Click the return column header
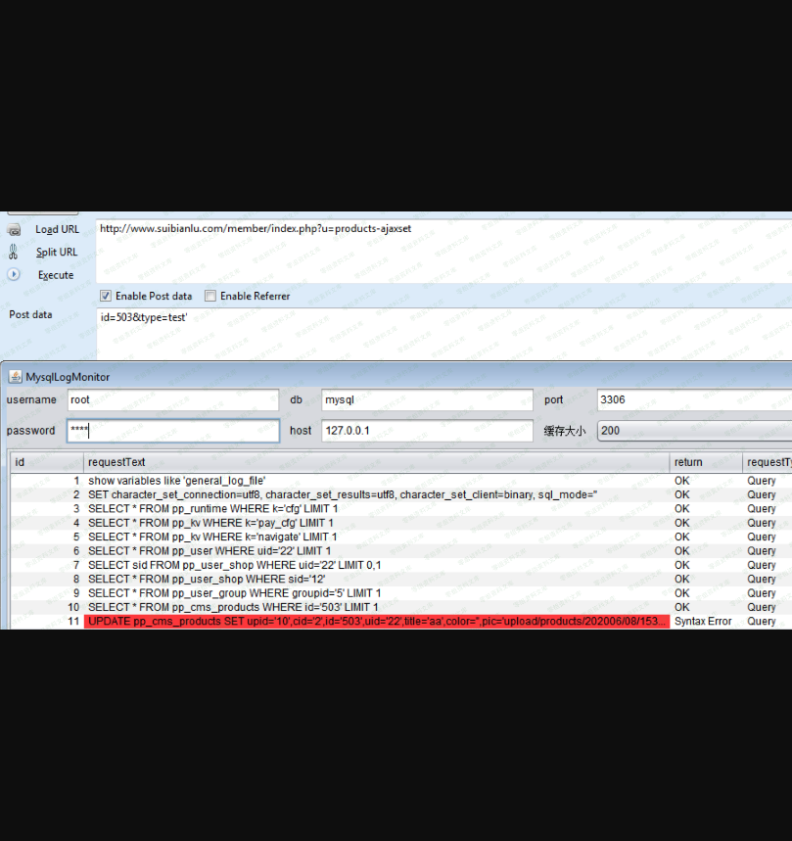 click(x=705, y=462)
